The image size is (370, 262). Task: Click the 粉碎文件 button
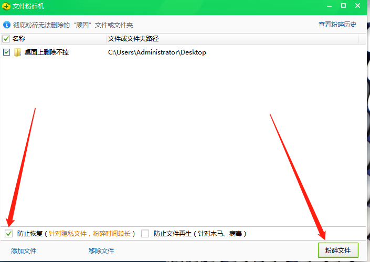point(338,250)
